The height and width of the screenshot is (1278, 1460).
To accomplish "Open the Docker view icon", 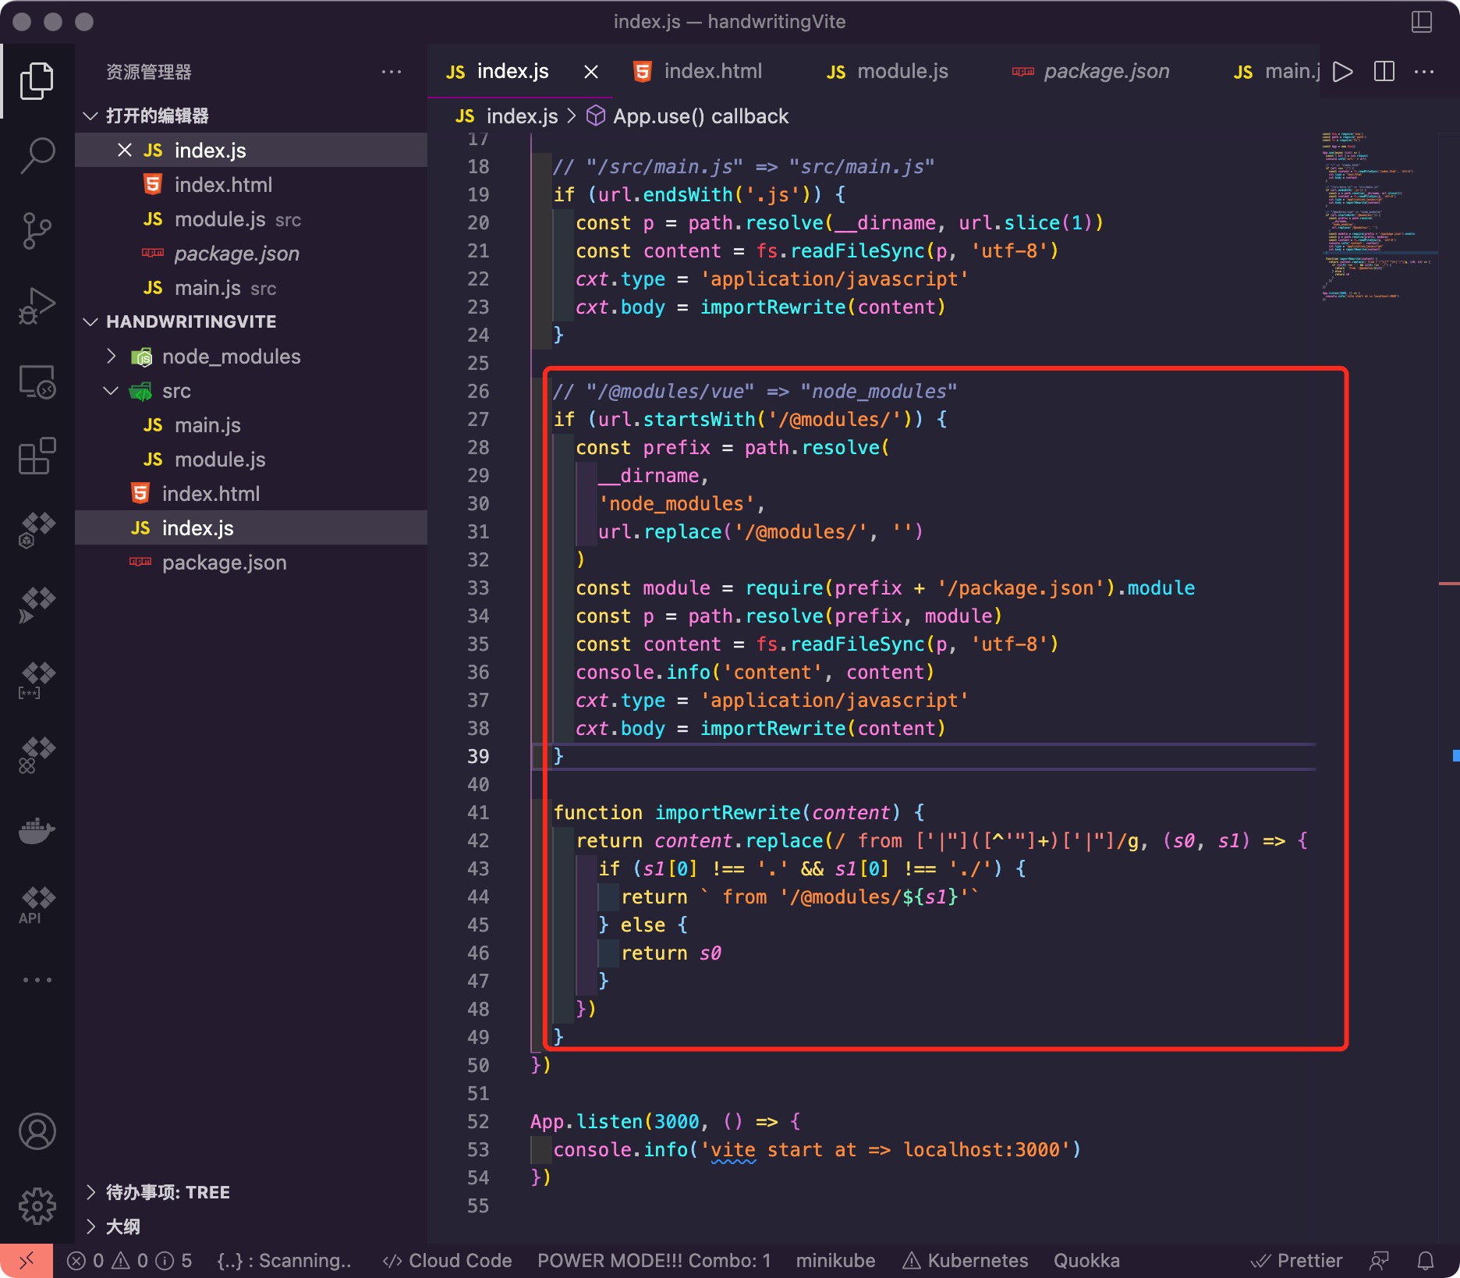I will pyautogui.click(x=37, y=830).
